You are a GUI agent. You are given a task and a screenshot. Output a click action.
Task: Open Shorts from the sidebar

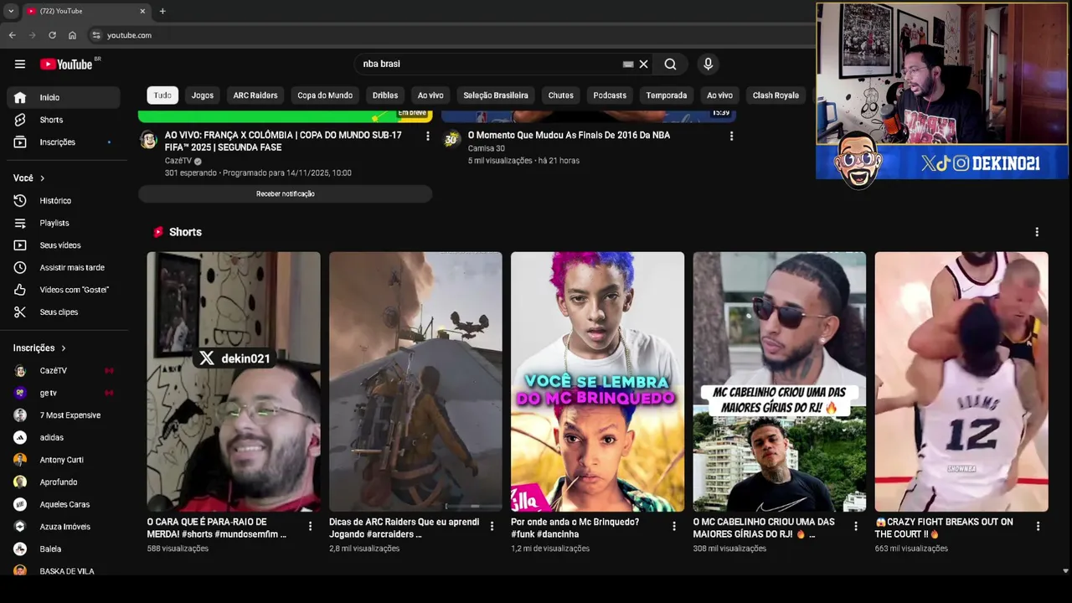(63, 120)
